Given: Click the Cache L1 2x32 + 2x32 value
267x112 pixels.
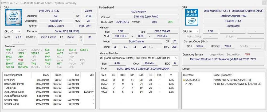Looking at the screenshot, I should 48,37.
